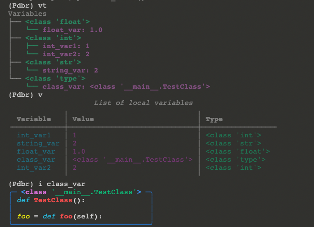The width and height of the screenshot is (314, 227).
Task: Click the 'def TestClass():' line in the inspect panel
Action: coord(51,200)
